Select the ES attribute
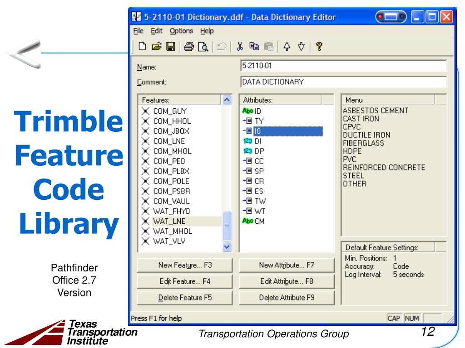 click(259, 191)
